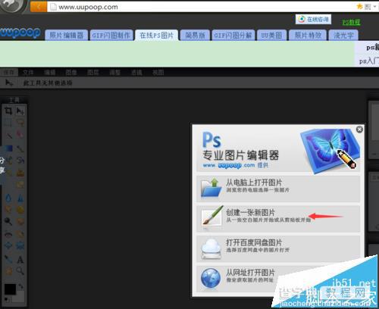The height and width of the screenshot is (309, 379).
Task: Select the Lasso tool
Action: (x=20, y=123)
